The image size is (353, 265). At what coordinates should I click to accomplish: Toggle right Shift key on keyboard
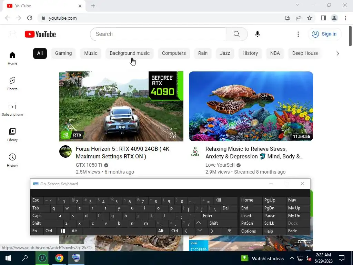tap(223, 223)
